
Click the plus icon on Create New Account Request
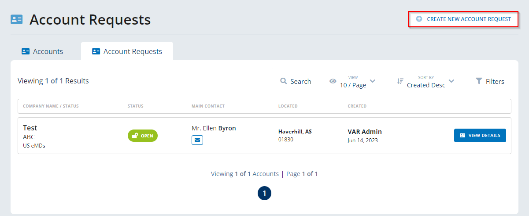[x=419, y=19]
